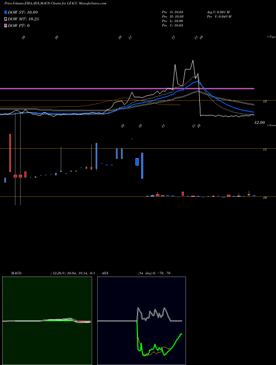Open the dark blue ADX indicator chart panel
Viewport: 276px width, 365px height.
point(141,321)
